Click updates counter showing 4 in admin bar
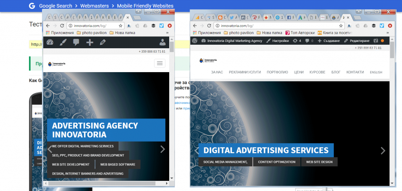 [297, 41]
